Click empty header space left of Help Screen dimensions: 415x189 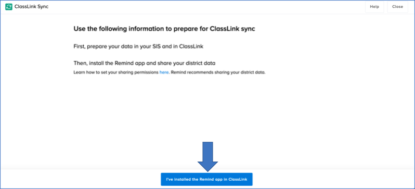[206, 7]
